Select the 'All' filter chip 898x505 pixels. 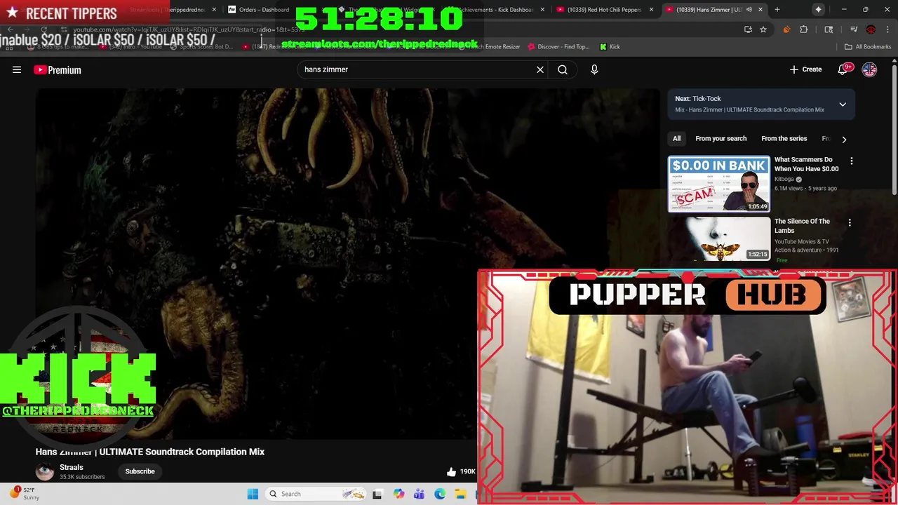676,139
